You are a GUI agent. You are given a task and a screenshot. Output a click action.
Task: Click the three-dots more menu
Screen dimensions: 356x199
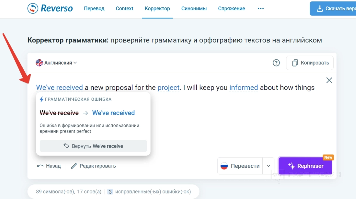click(261, 8)
